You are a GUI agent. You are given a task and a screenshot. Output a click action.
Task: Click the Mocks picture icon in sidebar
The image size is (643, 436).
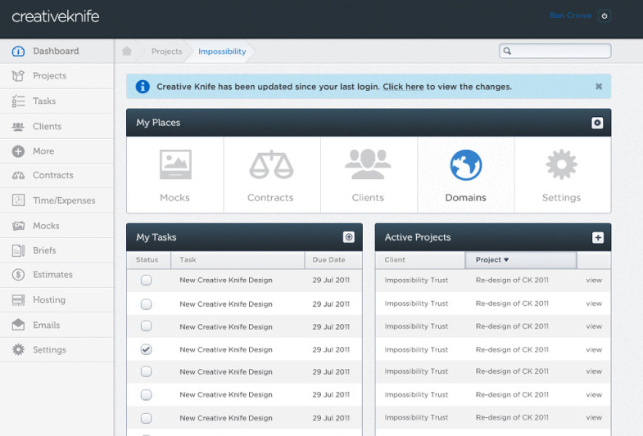pos(18,226)
